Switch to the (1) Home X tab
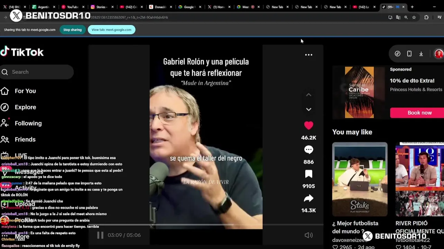This screenshot has width=444, height=249. point(218,7)
